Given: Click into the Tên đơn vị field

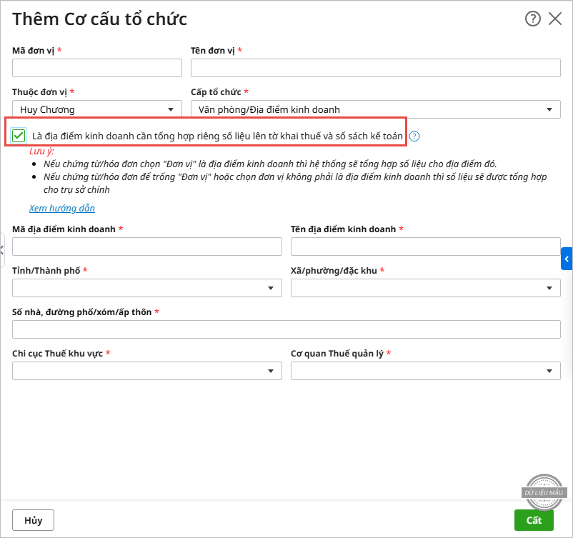Looking at the screenshot, I should tap(375, 68).
